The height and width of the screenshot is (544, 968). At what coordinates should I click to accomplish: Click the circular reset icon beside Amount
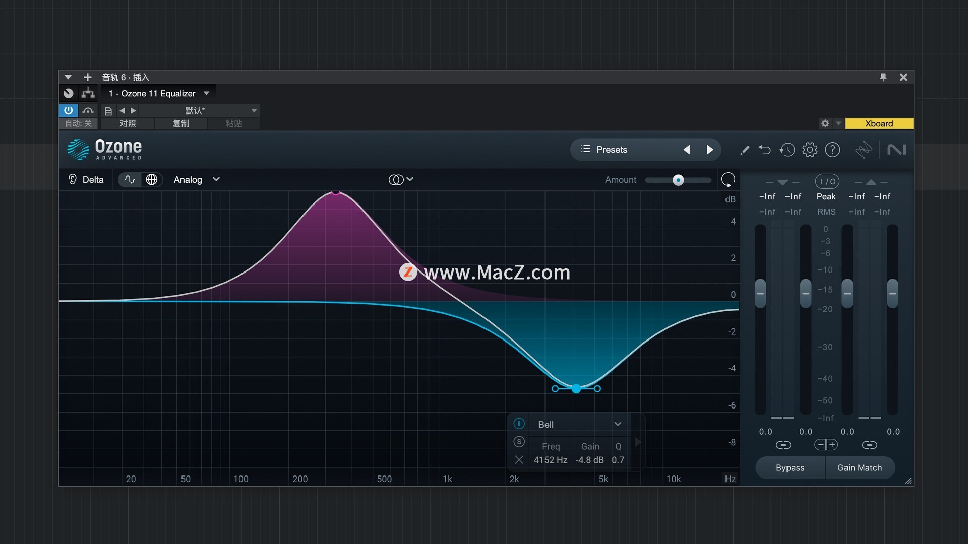click(x=728, y=180)
